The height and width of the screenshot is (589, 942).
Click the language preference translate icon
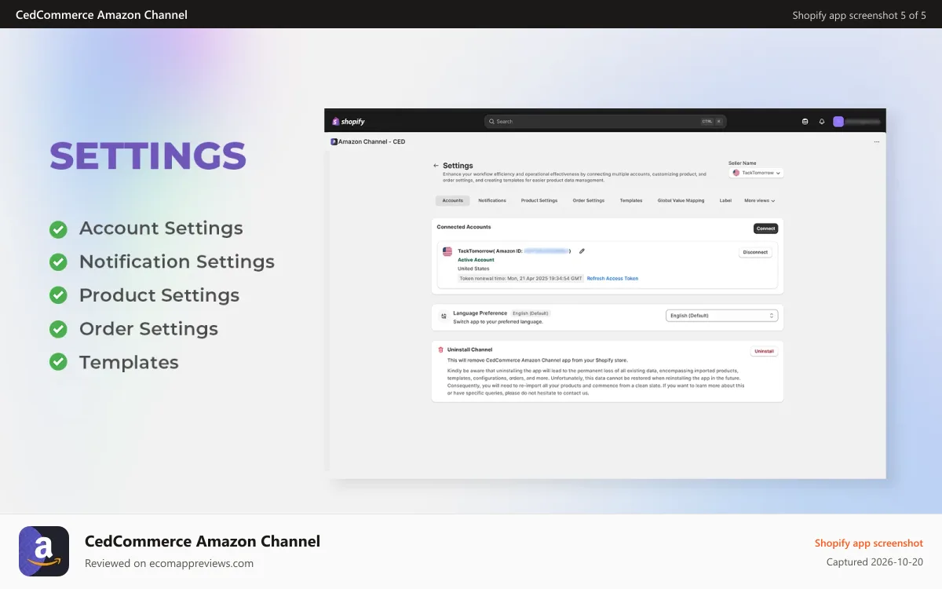pyautogui.click(x=444, y=316)
